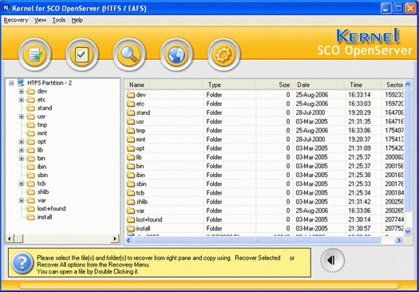The height and width of the screenshot is (292, 419).
Task: Open the Help menu
Action: tap(77, 20)
